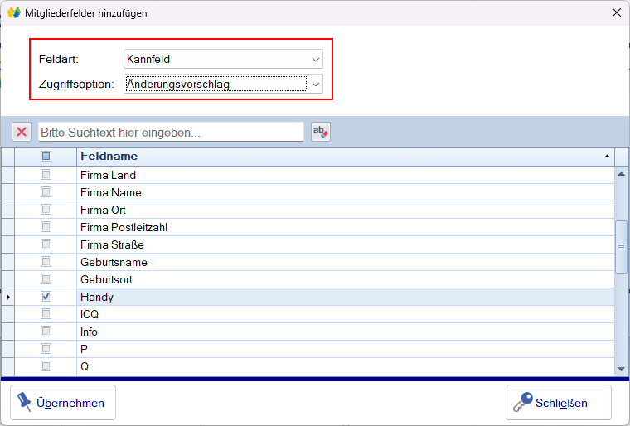This screenshot has height=426, width=630.
Task: Click the ab search options icon
Action: pos(320,132)
